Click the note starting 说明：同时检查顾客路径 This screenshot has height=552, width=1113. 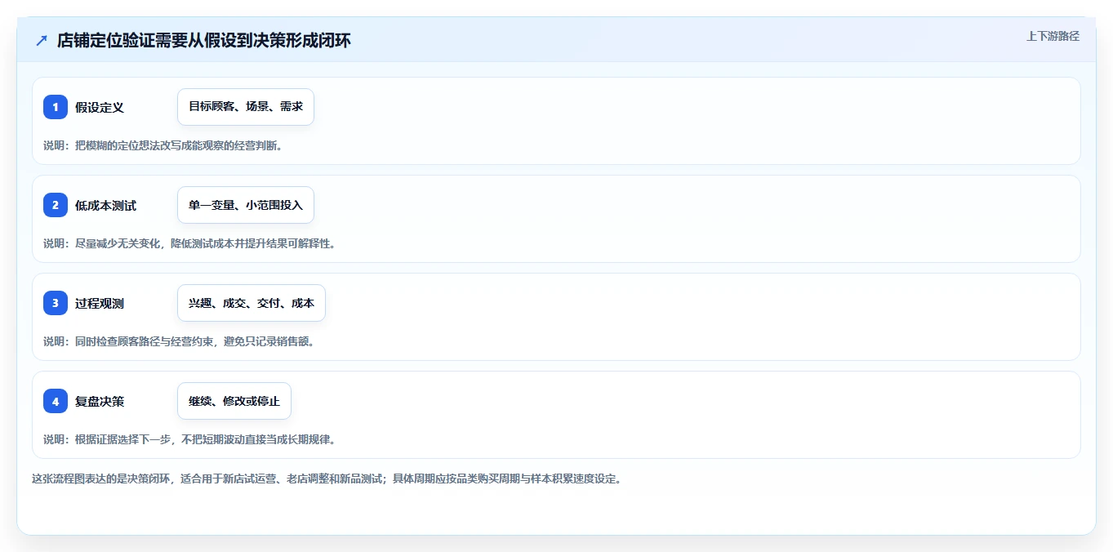[179, 341]
